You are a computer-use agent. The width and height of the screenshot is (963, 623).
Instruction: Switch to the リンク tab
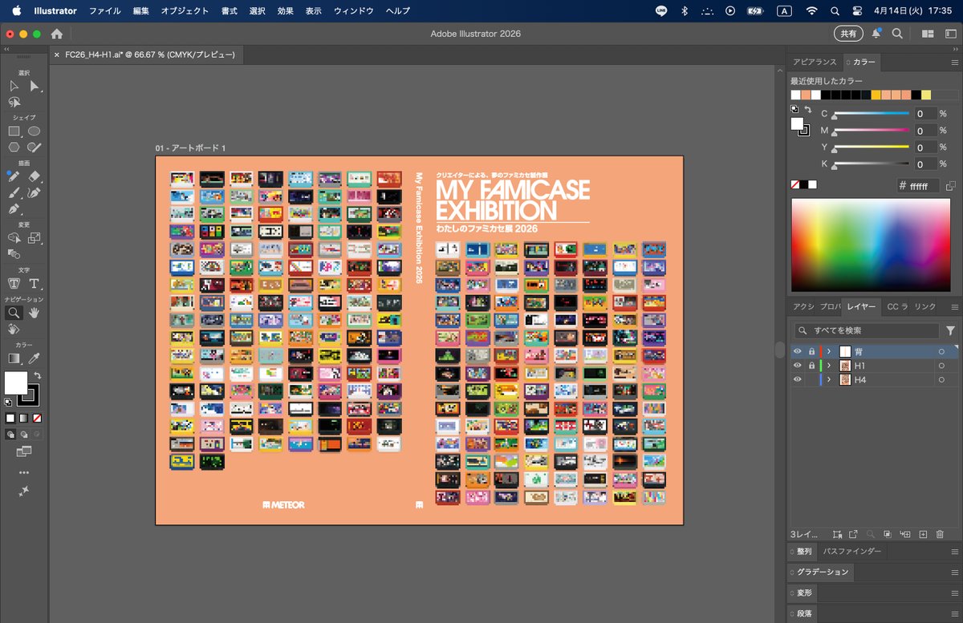pyautogui.click(x=924, y=307)
